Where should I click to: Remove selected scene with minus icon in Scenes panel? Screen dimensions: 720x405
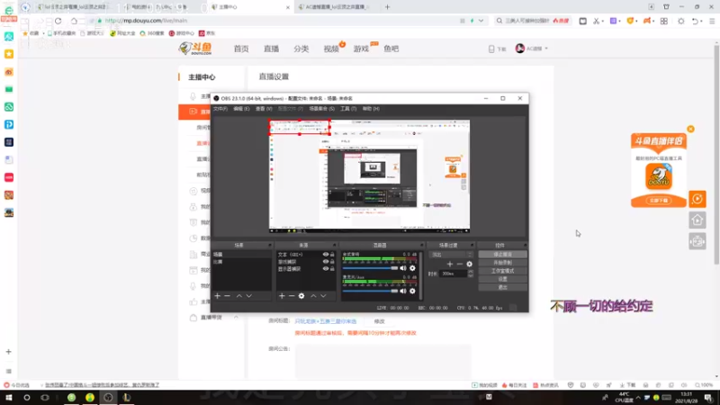[228, 296]
